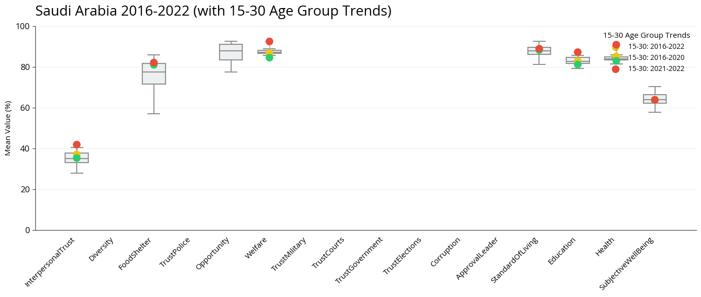701x297 pixels.
Task: Select the Diversity x-axis label
Action: tap(101, 250)
